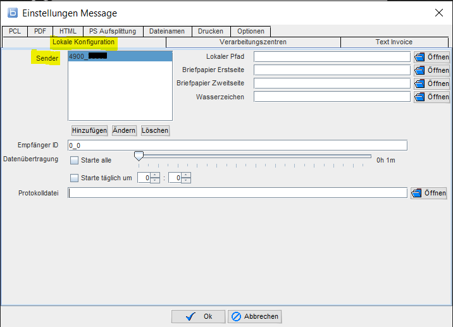This screenshot has width=453, height=327.
Task: Enable the Starte alle checkbox
Action: [x=75, y=161]
